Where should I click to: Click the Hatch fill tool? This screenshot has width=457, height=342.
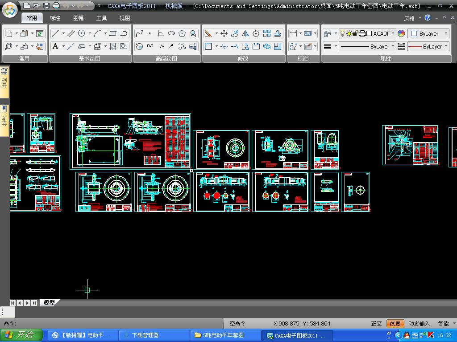(x=113, y=46)
